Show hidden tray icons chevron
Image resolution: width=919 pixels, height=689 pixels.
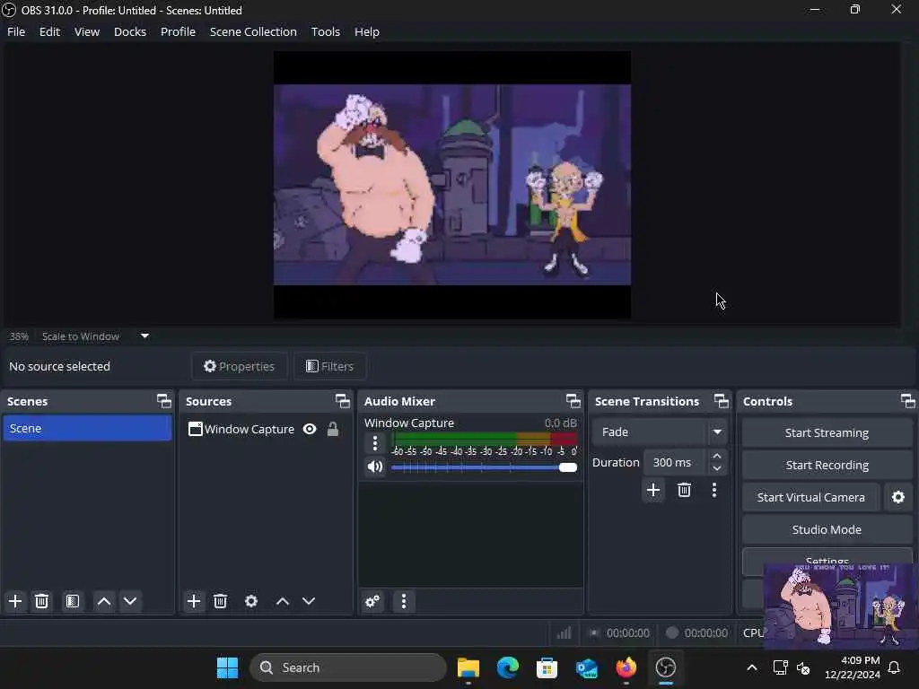(x=752, y=667)
